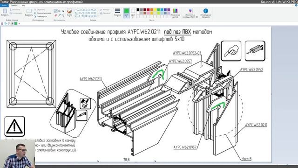This screenshot has height=168, width=298.
Task: Select the Color picker eyedropper tool
Action: click(59, 15)
